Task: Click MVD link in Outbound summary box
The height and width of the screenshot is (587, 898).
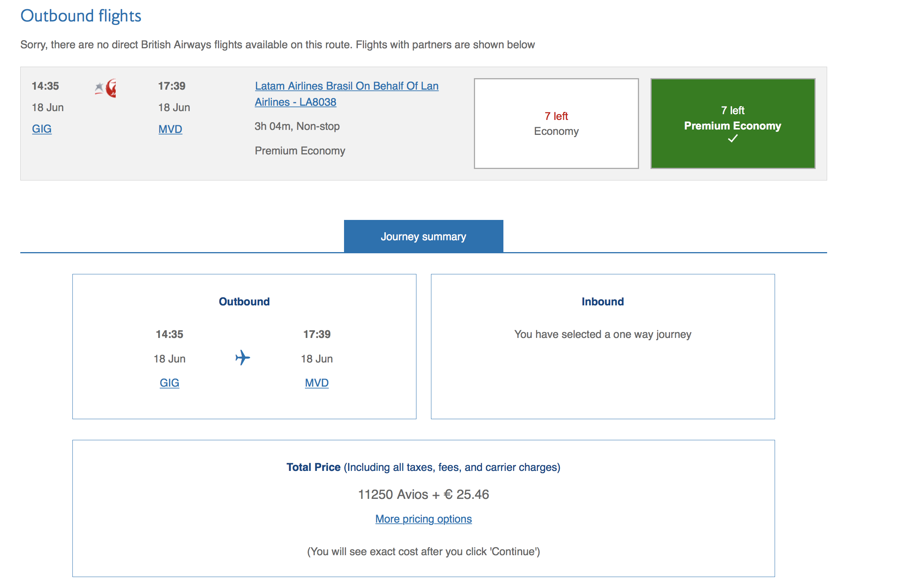Action: [316, 383]
